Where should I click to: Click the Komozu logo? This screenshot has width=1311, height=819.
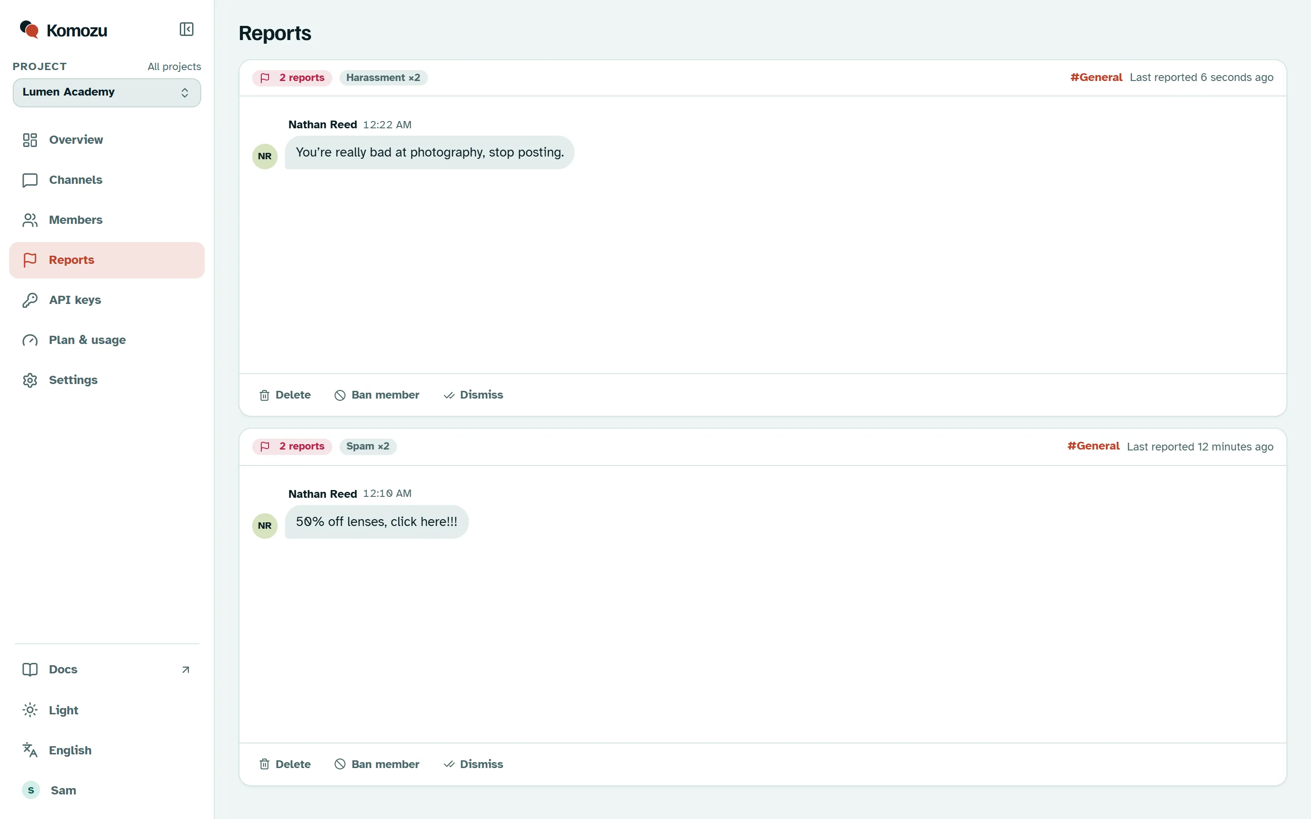[63, 30]
